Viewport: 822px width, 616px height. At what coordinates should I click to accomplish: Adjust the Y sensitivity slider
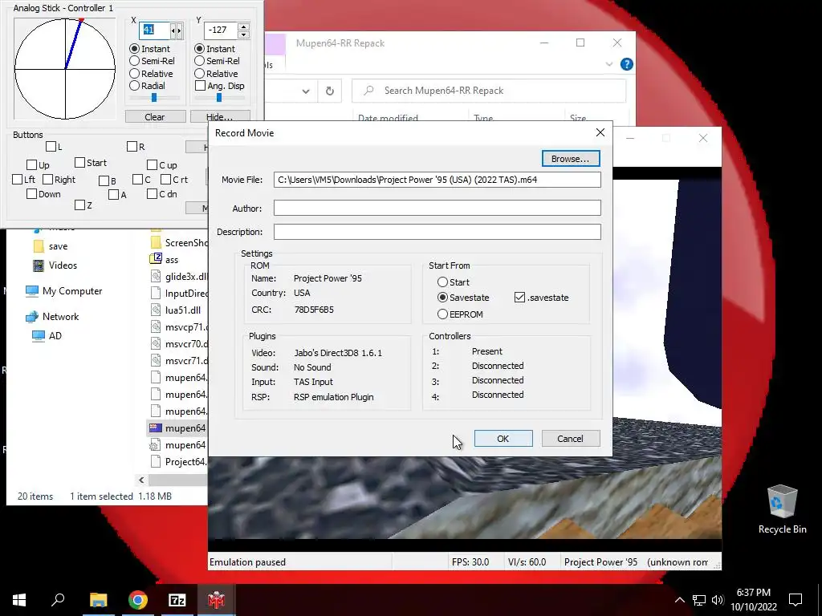(x=220, y=98)
